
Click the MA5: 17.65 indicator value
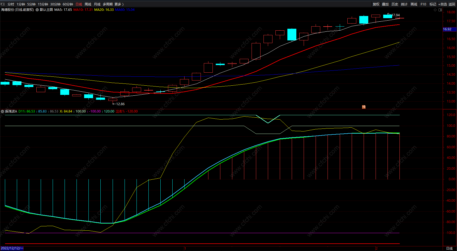pos(63,10)
